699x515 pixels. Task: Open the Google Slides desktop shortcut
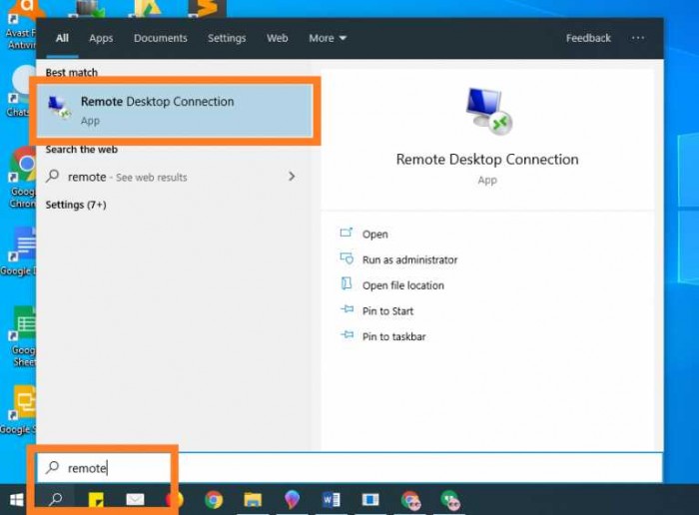(x=19, y=410)
